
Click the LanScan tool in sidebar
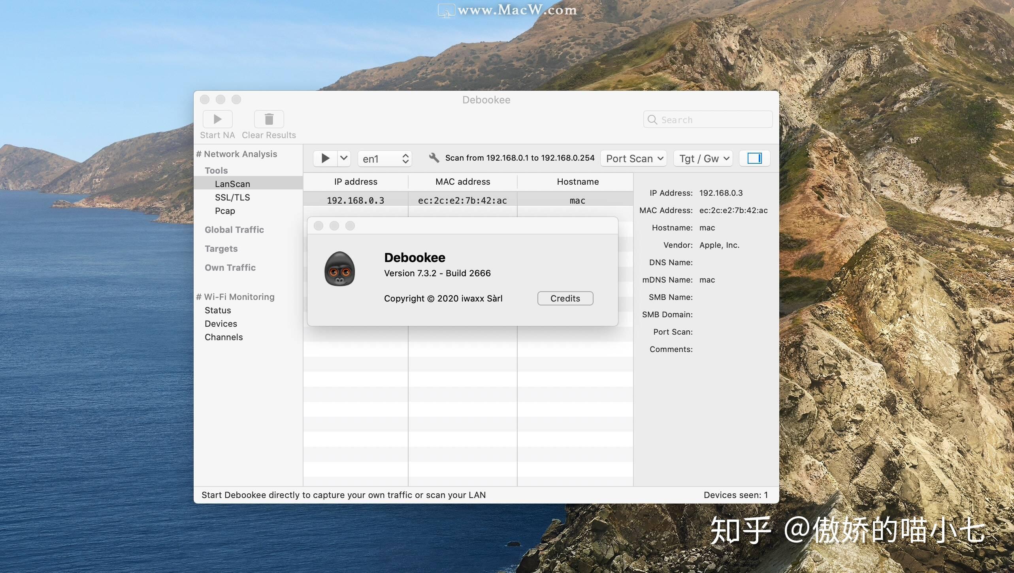(x=232, y=183)
